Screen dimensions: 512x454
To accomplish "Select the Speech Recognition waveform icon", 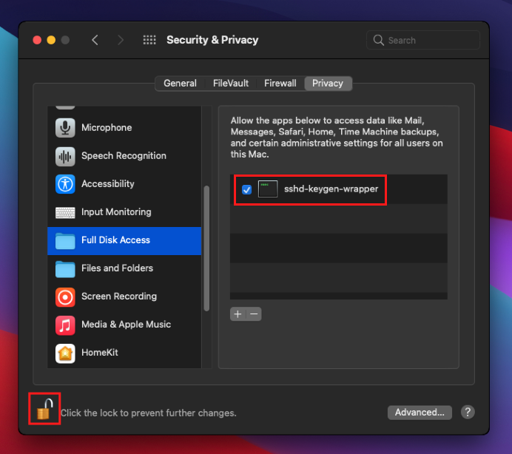I will (65, 156).
